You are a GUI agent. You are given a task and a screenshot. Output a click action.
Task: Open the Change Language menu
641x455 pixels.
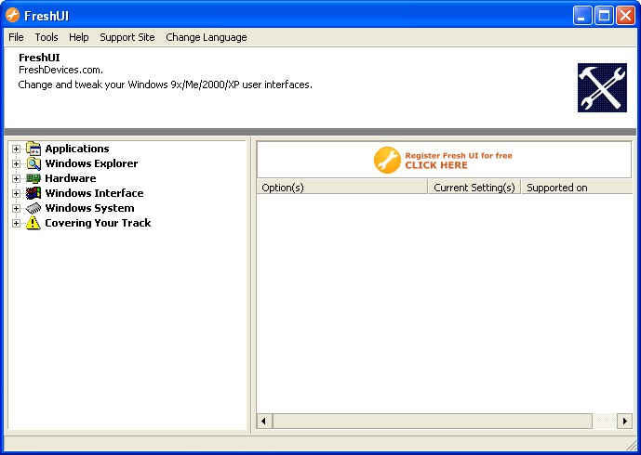pos(206,37)
